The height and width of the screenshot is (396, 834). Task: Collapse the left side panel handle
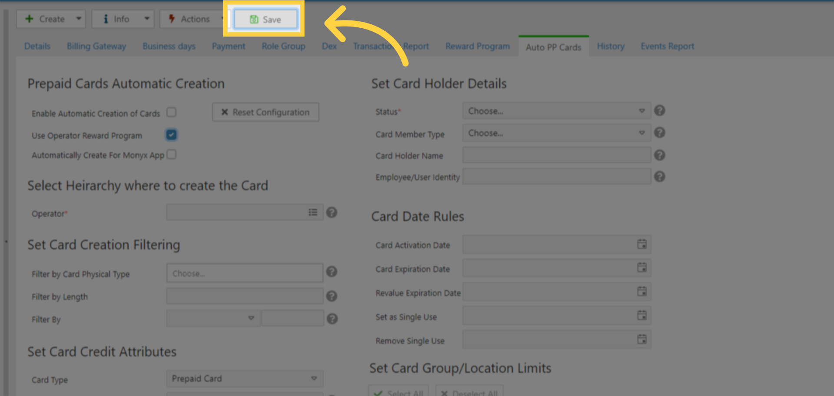pos(6,241)
